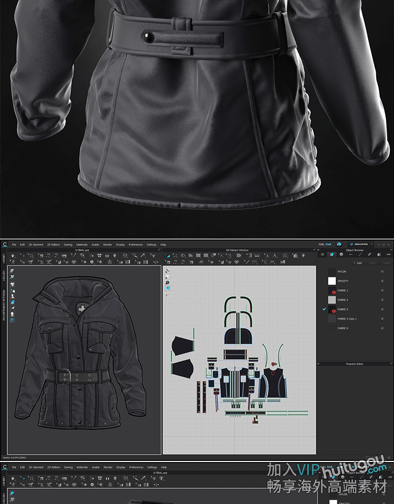This screenshot has height=504, width=394.
Task: Toggle the small box right of FABRIC 4
Action: point(382,328)
